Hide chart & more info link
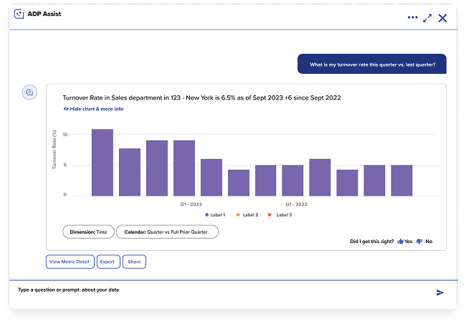The height and width of the screenshot is (324, 466). pos(94,109)
